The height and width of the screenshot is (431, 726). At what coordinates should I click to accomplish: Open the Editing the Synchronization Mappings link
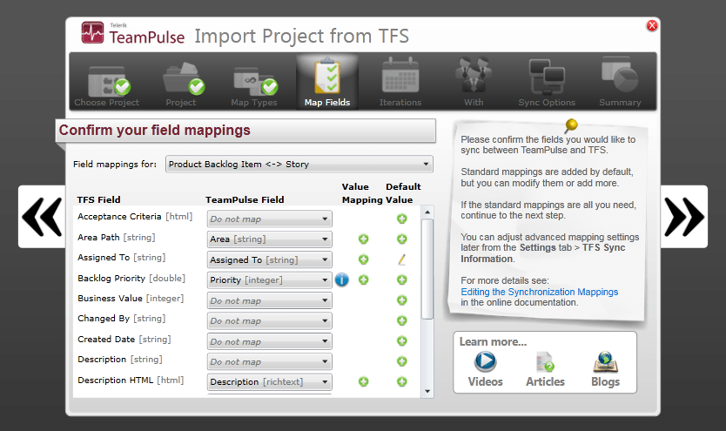(x=540, y=292)
